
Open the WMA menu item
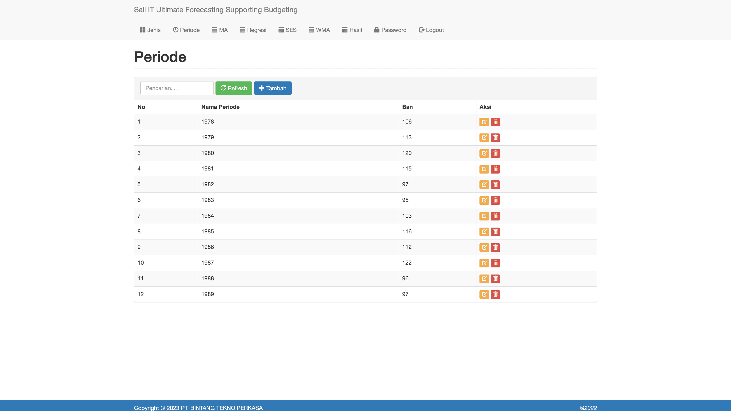319,30
